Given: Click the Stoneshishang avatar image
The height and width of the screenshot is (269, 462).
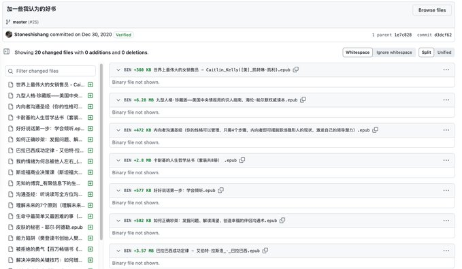Looking at the screenshot, I should click(9, 34).
